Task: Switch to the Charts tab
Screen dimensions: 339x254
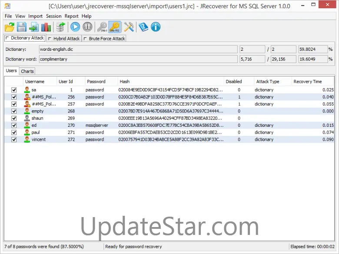Action: click(x=27, y=71)
